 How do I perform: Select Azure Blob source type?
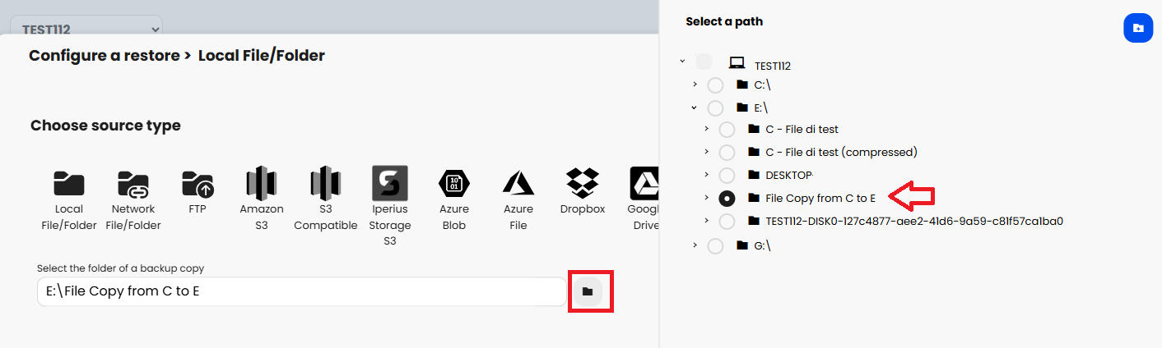453,185
